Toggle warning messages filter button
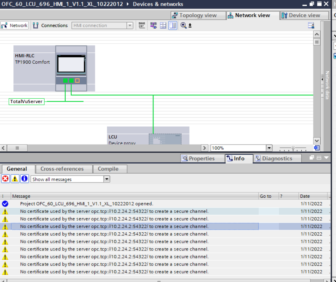 tap(15, 179)
